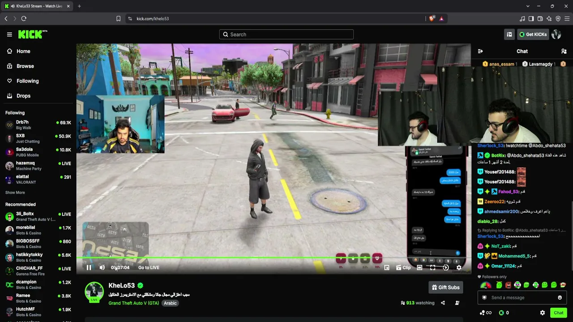Screen dimensions: 573x322
Task: Mute the stream audio
Action: 102,267
